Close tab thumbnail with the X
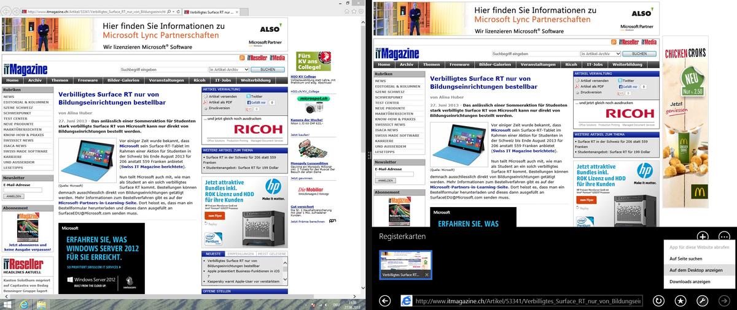 click(426, 275)
